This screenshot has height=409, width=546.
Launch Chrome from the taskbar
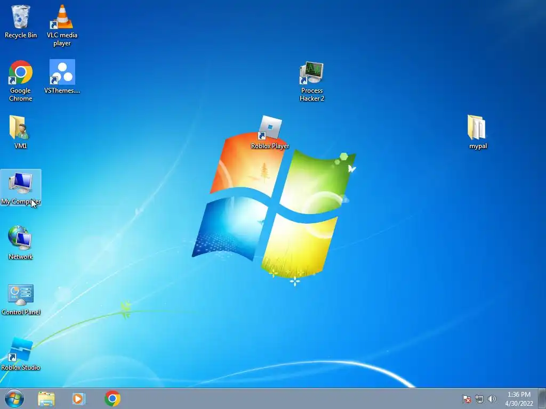(113, 398)
